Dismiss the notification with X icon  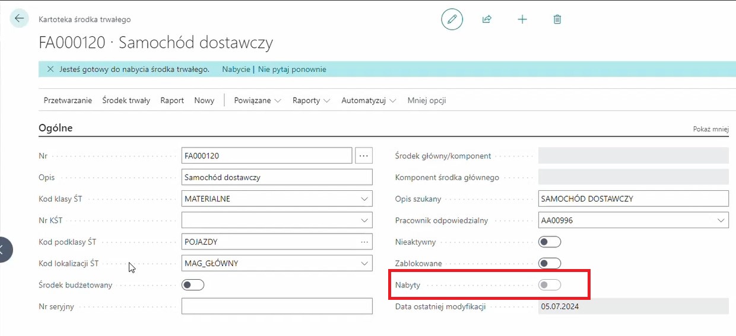point(50,69)
